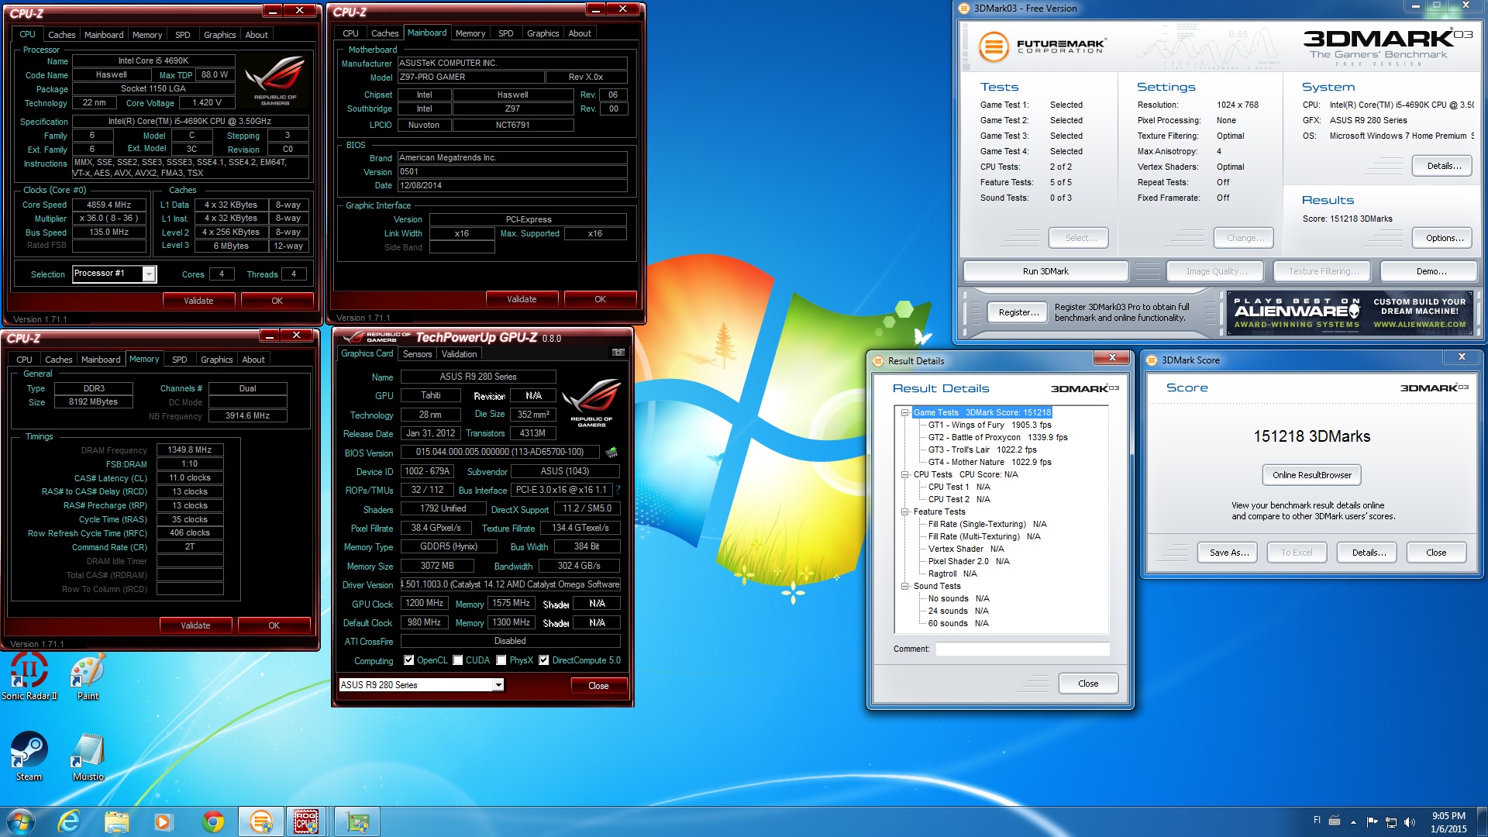Click Close button in Result Details dialog
Viewport: 1488px width, 837px height.
click(1087, 684)
